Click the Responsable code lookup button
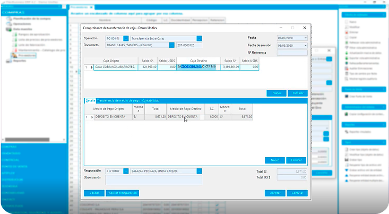This screenshot has height=214, width=389. pyautogui.click(x=126, y=171)
